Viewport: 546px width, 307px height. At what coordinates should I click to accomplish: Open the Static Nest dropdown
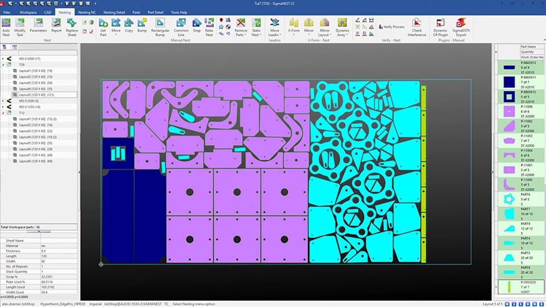click(x=256, y=35)
